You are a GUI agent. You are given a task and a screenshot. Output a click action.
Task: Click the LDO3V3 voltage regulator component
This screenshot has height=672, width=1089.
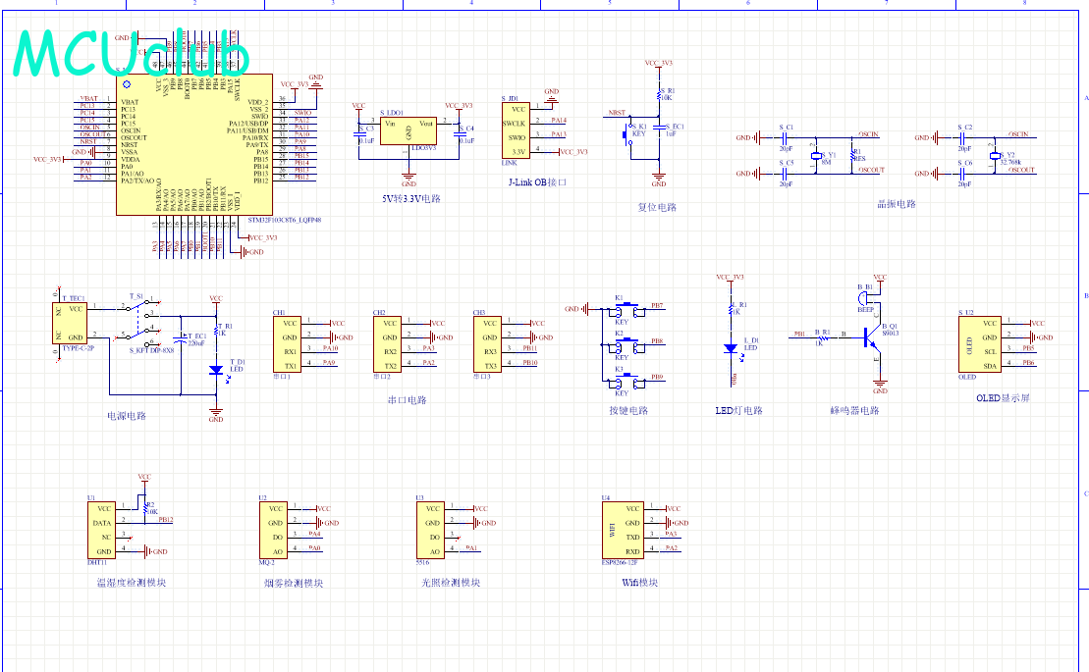(x=408, y=131)
